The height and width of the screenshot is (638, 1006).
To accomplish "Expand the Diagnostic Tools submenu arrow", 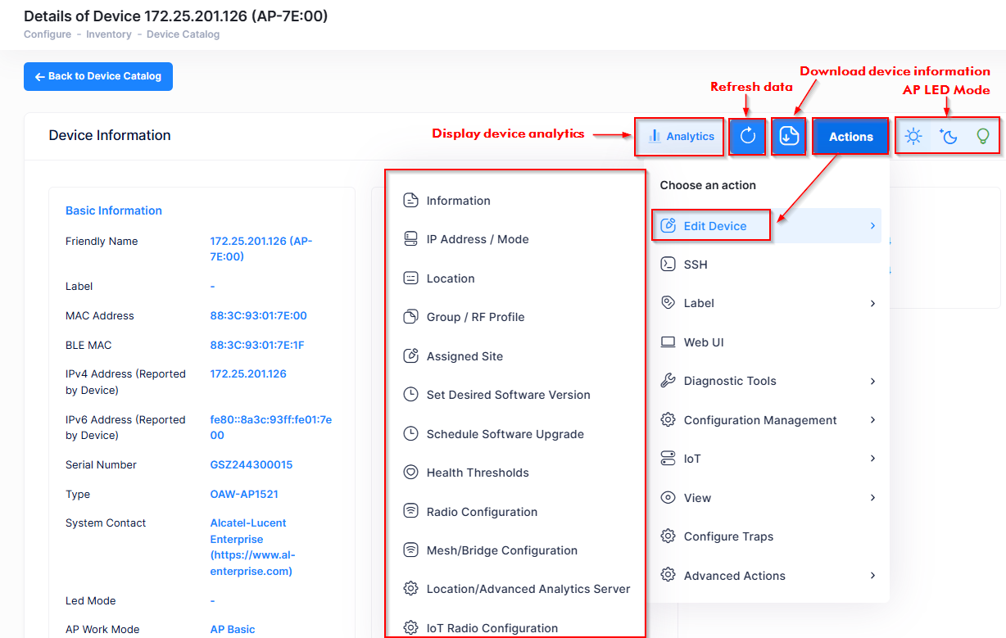I will (872, 381).
